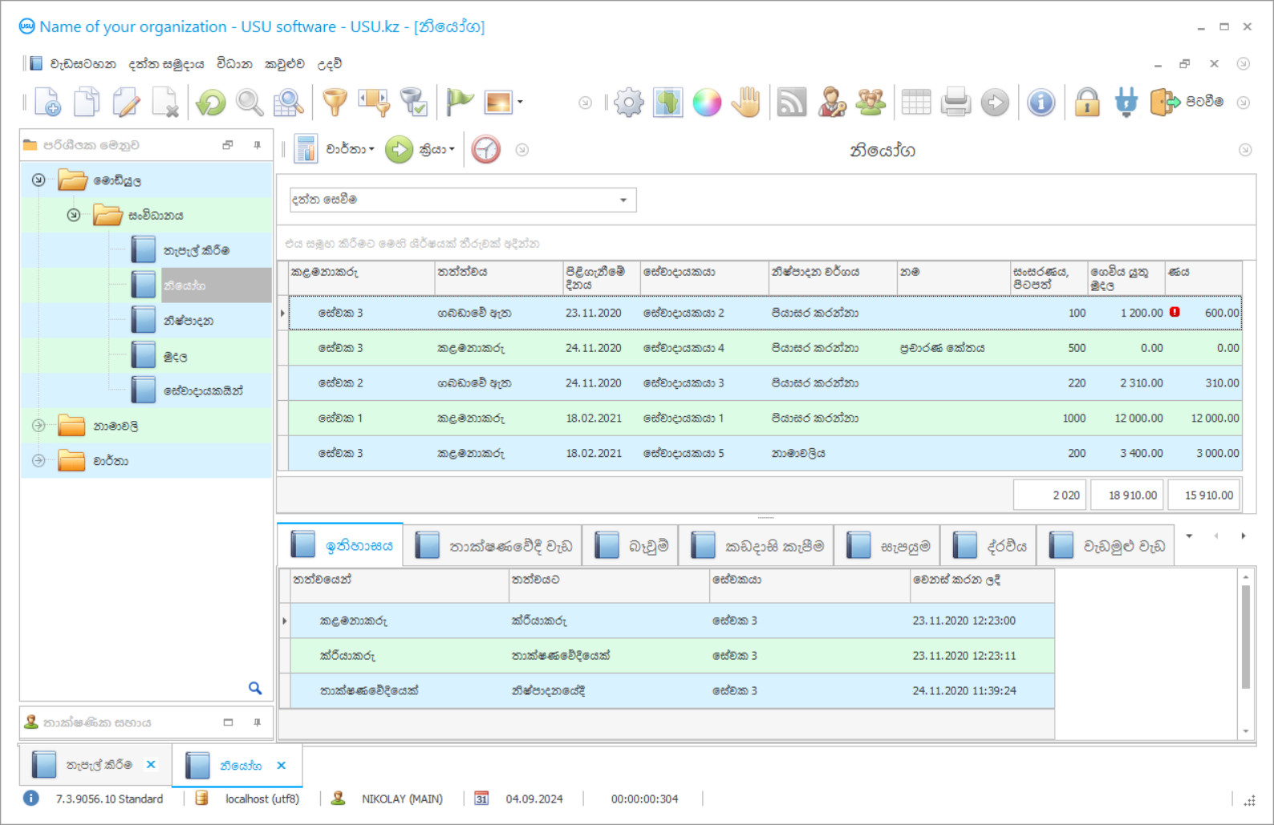Select 'නිෂ්පාදන' in the tree
The width and height of the screenshot is (1274, 825).
(x=189, y=320)
